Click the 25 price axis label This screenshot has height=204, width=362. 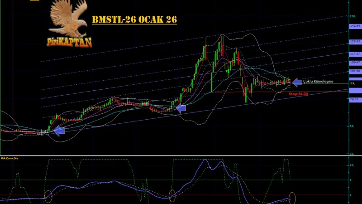[352, 154]
